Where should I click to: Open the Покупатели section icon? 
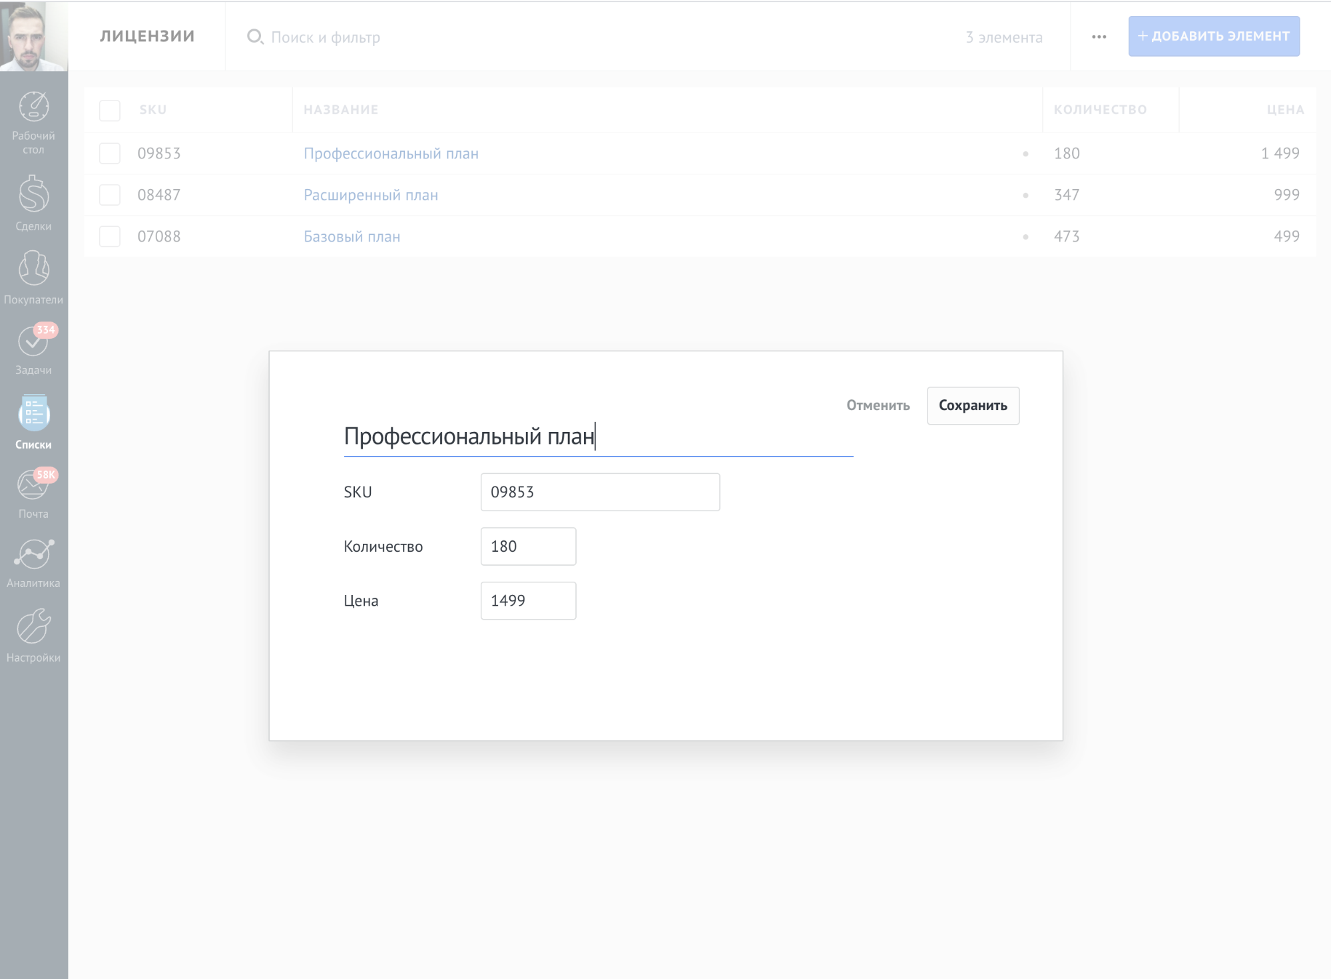click(x=33, y=268)
